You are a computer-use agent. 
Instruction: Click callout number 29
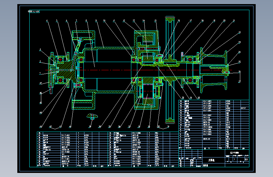191,98
